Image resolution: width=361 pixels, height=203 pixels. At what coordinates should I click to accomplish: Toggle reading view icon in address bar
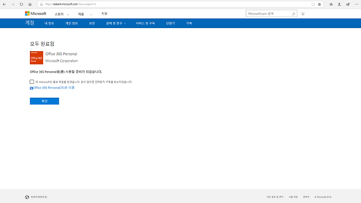313,5
